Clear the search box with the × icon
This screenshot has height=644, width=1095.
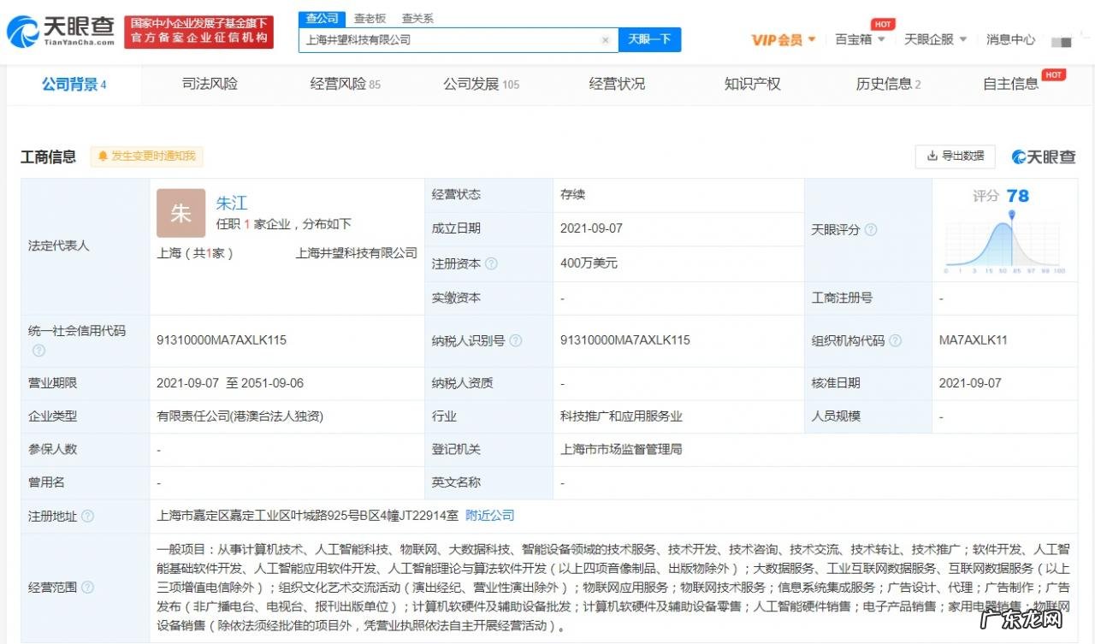point(606,39)
